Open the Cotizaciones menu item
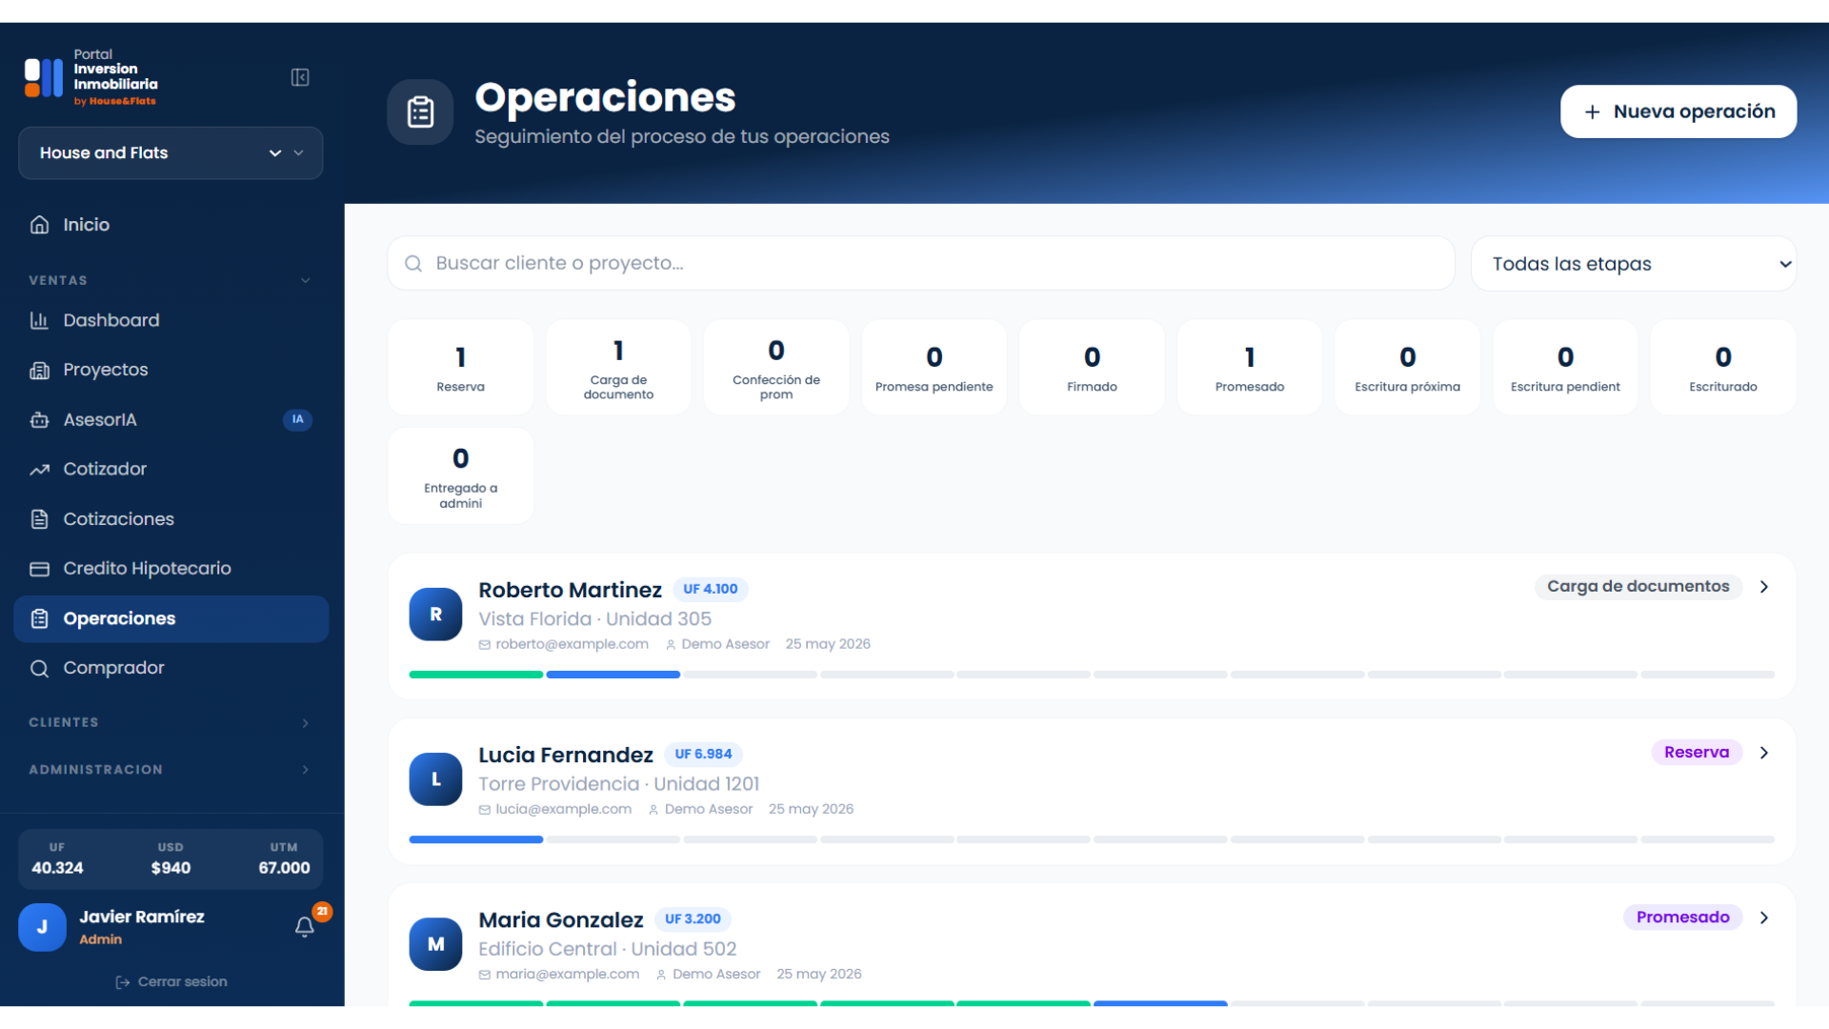The width and height of the screenshot is (1829, 1029). tap(171, 519)
